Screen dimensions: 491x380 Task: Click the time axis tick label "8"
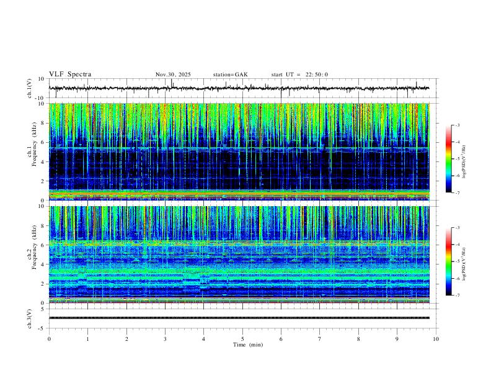point(358,339)
